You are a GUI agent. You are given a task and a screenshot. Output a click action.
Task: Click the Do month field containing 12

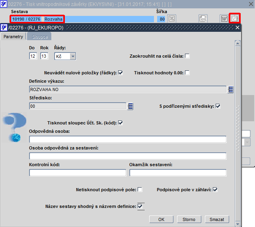pos(33,56)
